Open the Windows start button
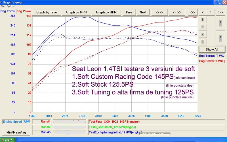This screenshot has width=227, height=142. pos(7,140)
